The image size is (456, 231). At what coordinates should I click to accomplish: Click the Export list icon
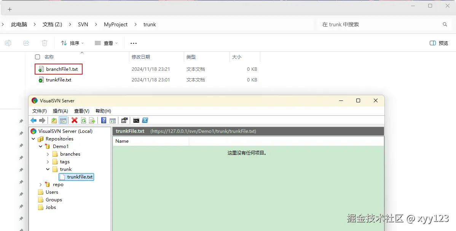(x=92, y=120)
